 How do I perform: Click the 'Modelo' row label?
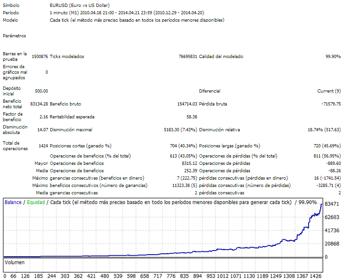tap(11, 20)
